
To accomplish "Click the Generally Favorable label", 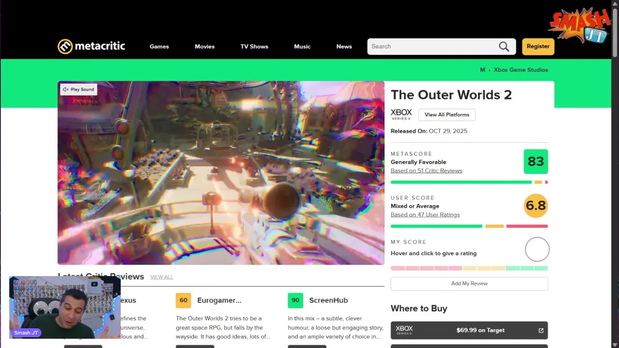I will pos(418,162).
